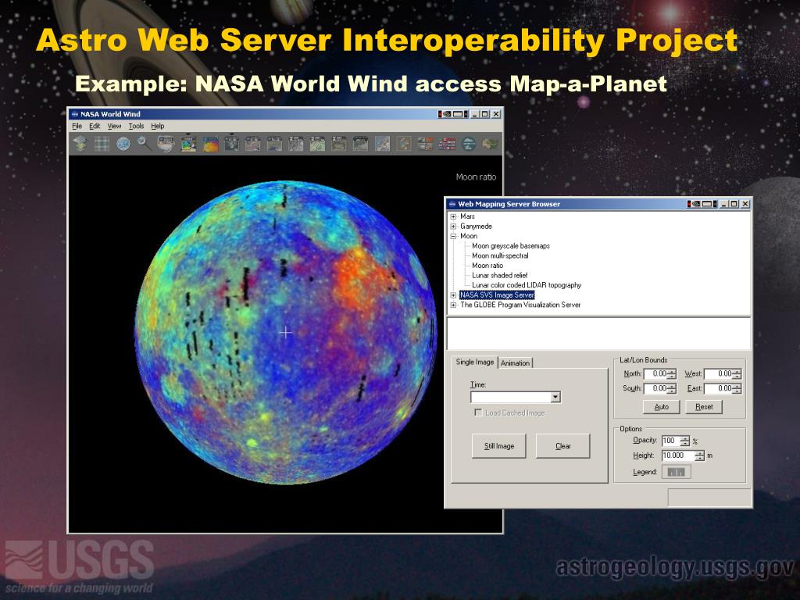Click the East value field
Viewport: 800px width, 600px height.
(x=719, y=389)
